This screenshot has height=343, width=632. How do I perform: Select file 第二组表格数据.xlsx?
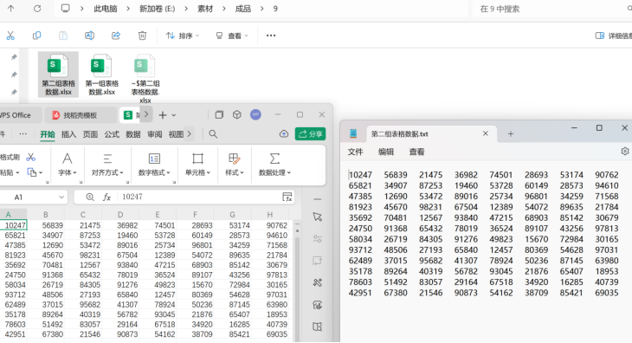[59, 74]
